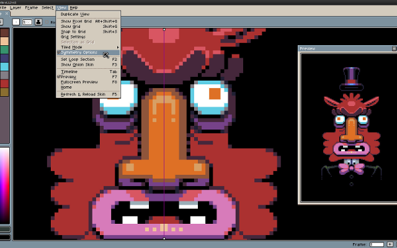Pick the olive gold palette swatch
Viewport: 397px width, 248px height.
tap(4, 92)
